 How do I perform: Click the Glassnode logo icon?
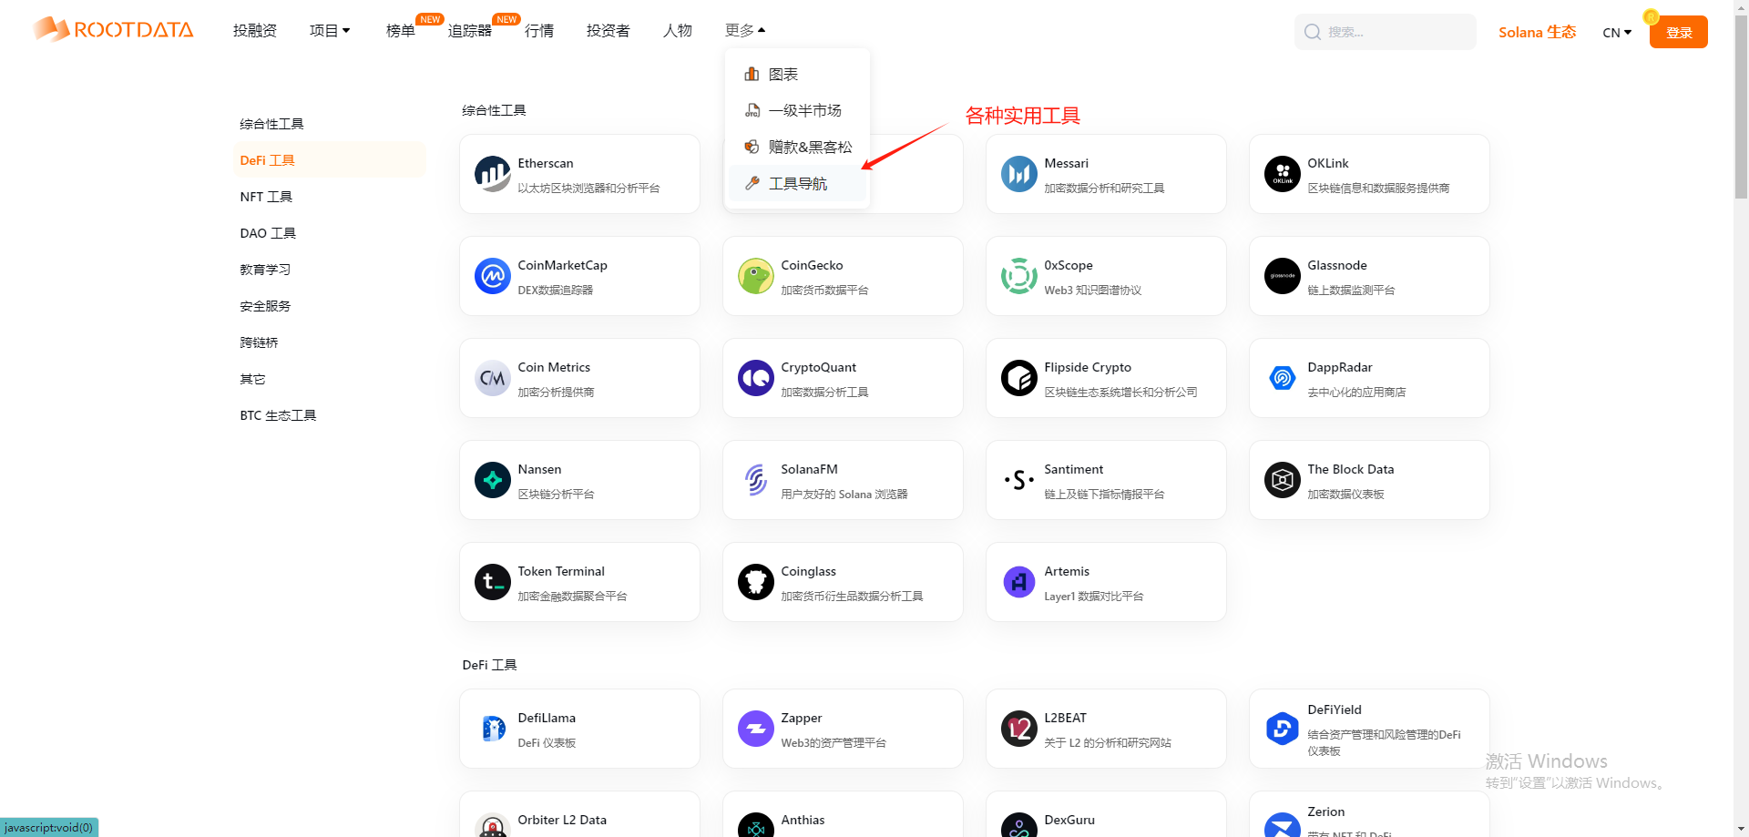[x=1283, y=276]
